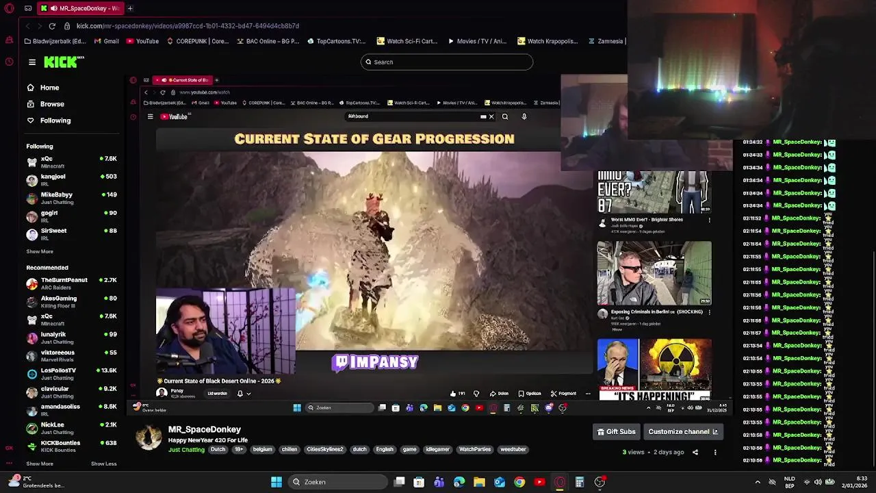Expand Show More under Following list
Viewport: 876px width, 493px height.
click(x=40, y=251)
